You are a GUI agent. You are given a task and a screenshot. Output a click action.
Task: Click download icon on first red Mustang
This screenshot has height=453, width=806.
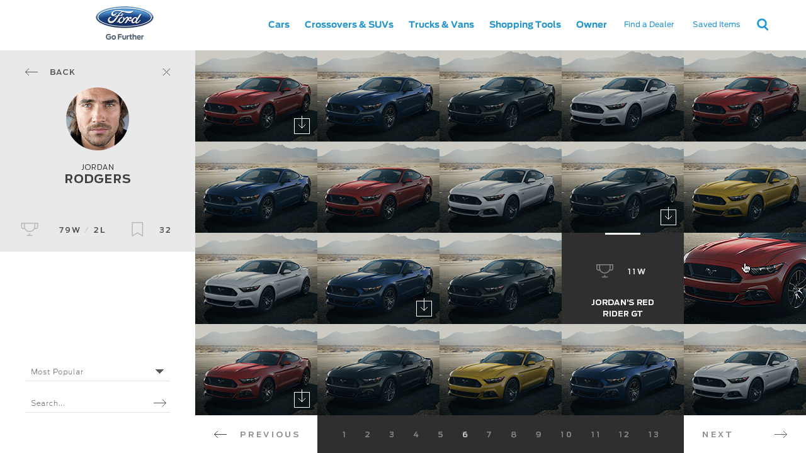(x=302, y=126)
